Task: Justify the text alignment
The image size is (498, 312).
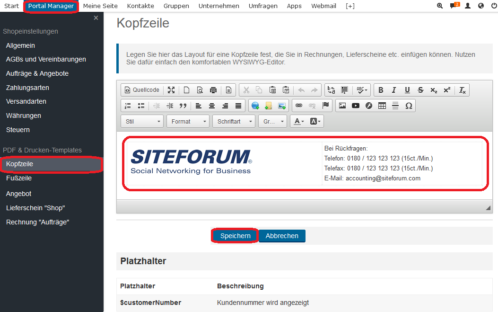Action: (238, 106)
